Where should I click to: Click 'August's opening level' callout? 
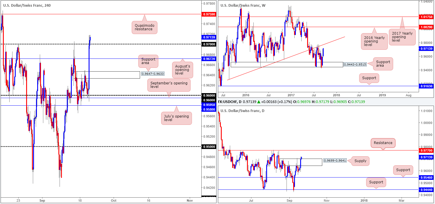(x=182, y=70)
